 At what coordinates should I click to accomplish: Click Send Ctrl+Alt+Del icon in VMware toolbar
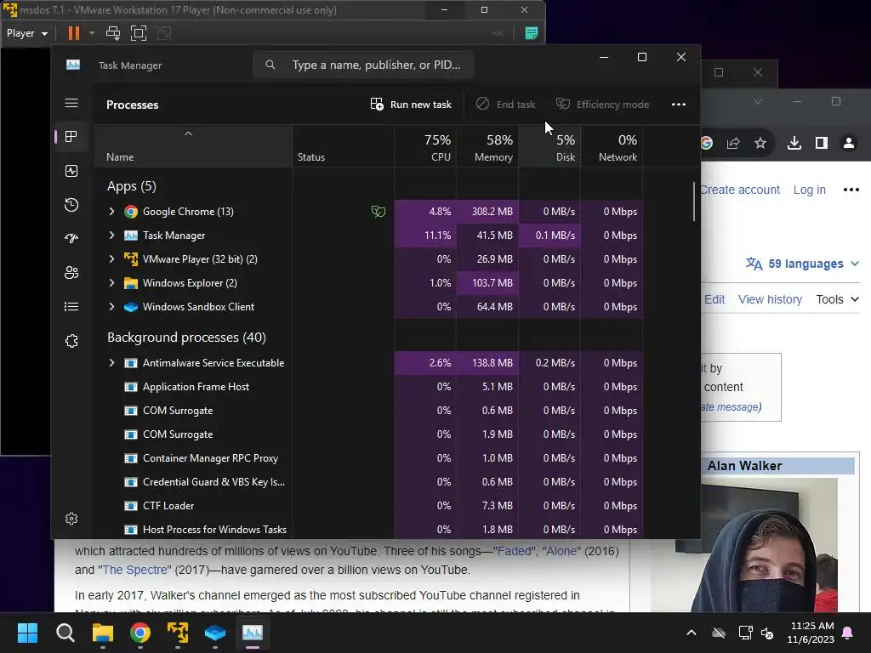click(113, 33)
